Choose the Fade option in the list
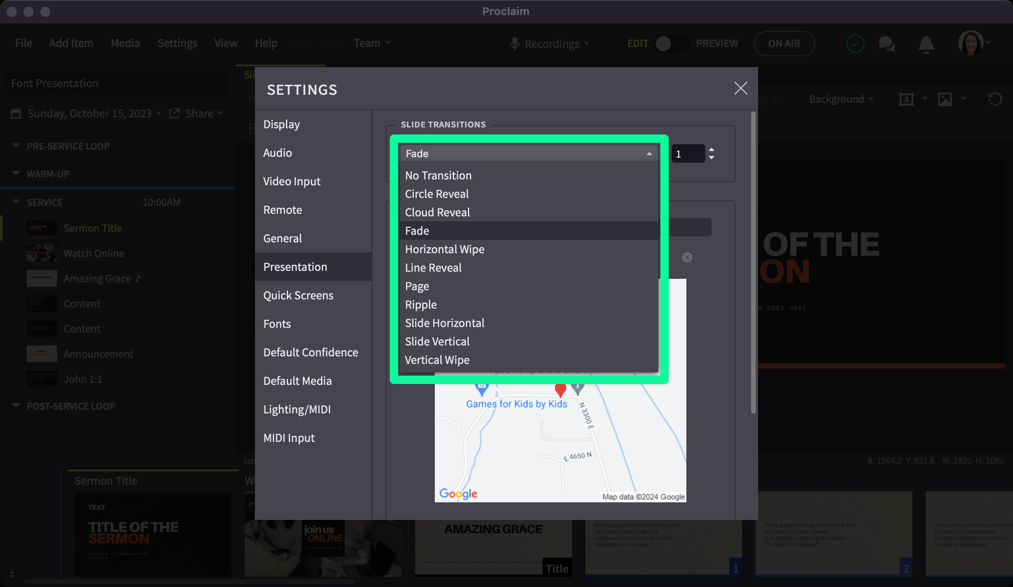Image resolution: width=1013 pixels, height=587 pixels. click(x=529, y=231)
